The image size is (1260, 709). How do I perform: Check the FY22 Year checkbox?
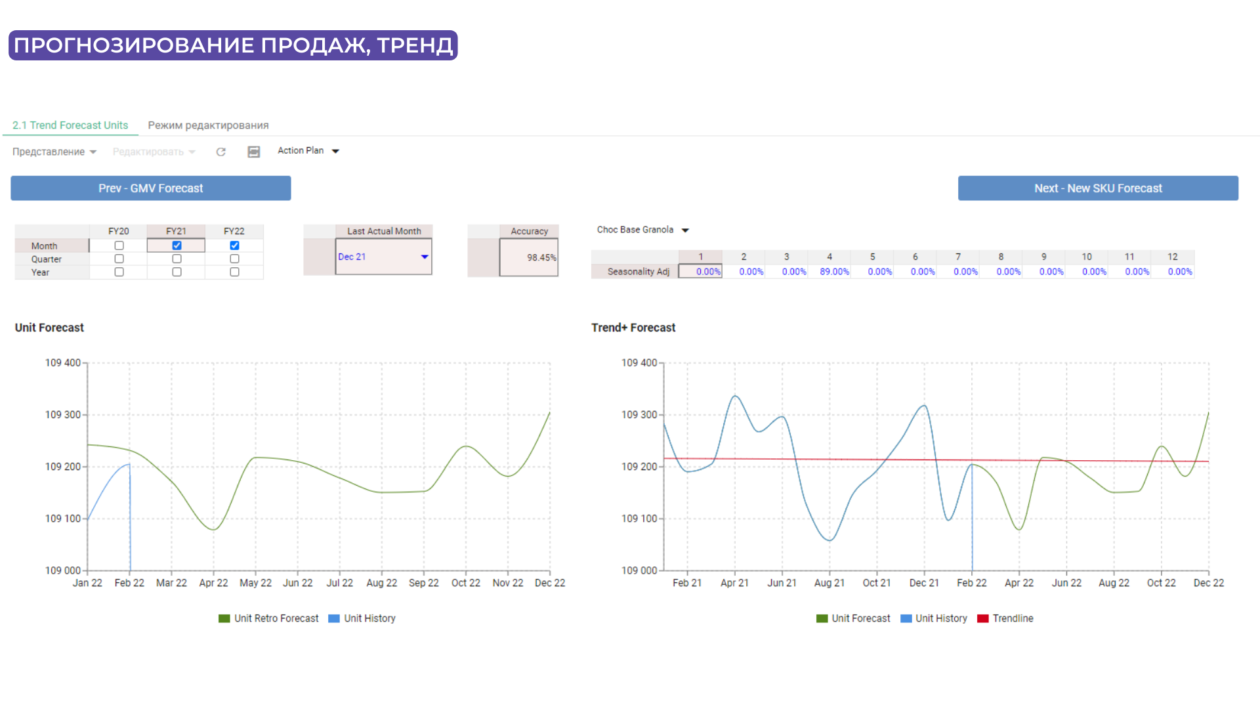pos(234,272)
